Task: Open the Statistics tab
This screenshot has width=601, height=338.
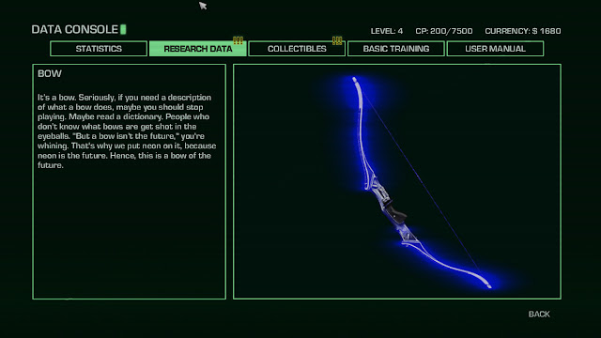Action: (x=99, y=49)
